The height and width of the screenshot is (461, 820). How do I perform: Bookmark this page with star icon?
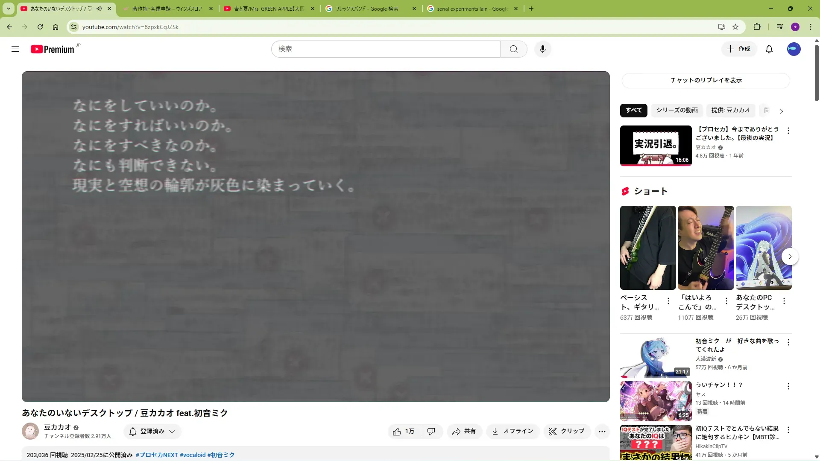pos(735,27)
